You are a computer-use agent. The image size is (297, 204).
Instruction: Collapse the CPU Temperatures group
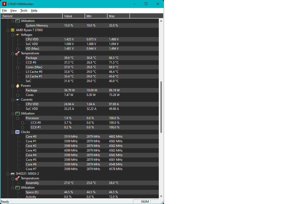(13, 54)
